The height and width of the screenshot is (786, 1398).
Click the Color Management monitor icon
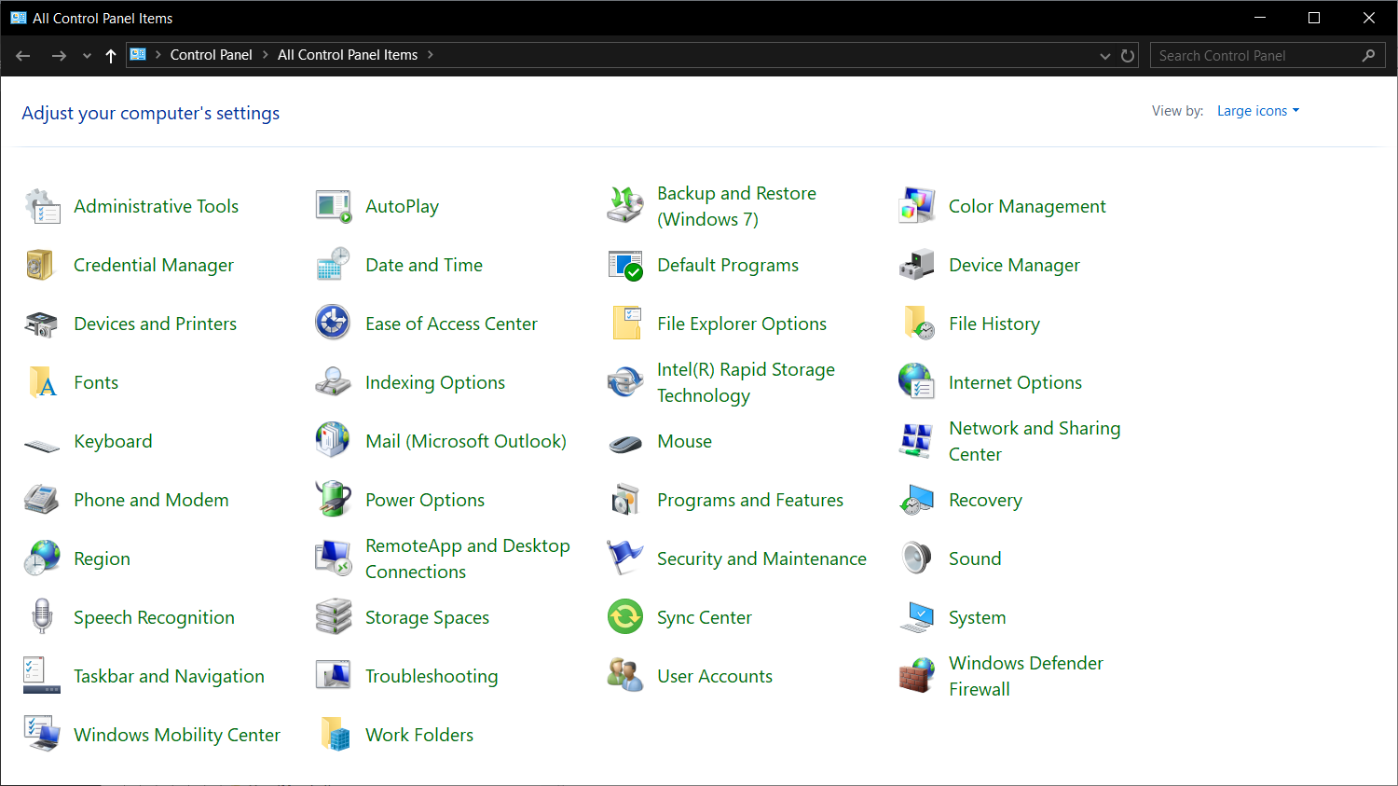pyautogui.click(x=917, y=206)
